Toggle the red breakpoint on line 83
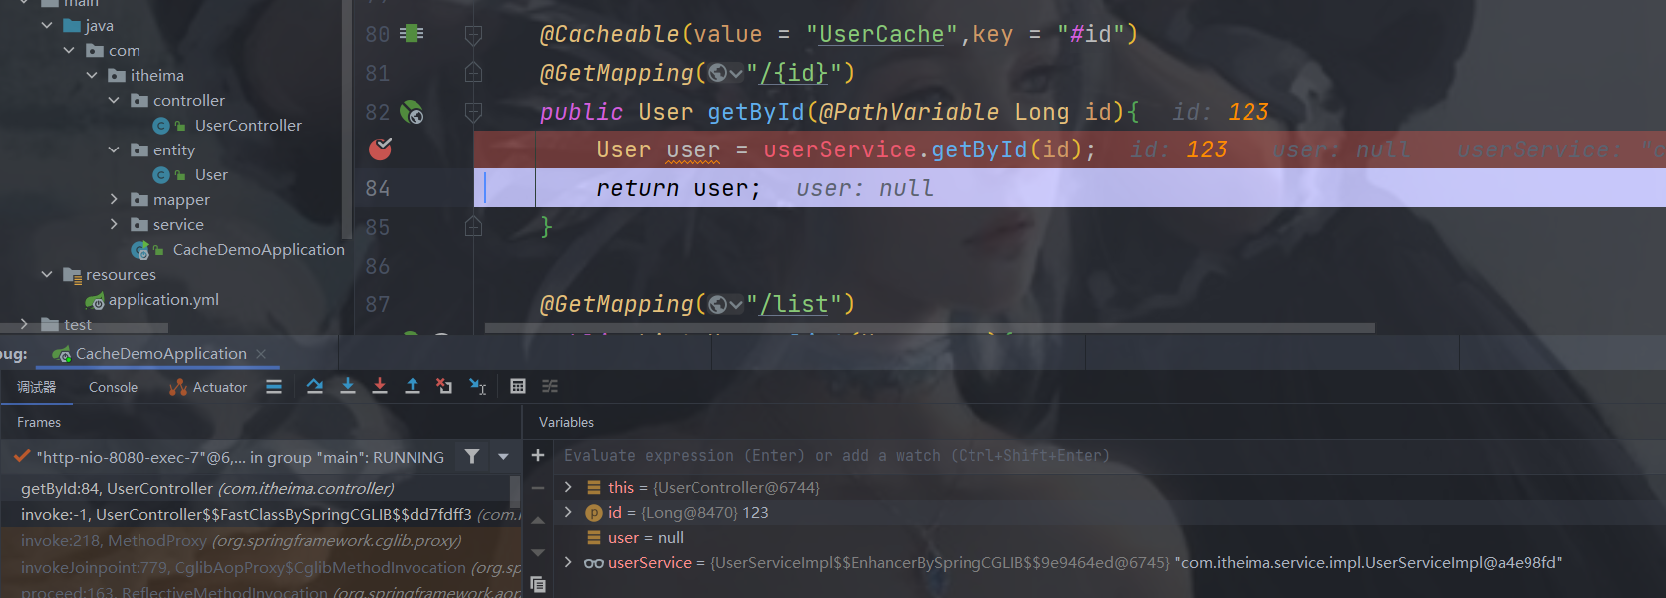The width and height of the screenshot is (1666, 598). (380, 149)
